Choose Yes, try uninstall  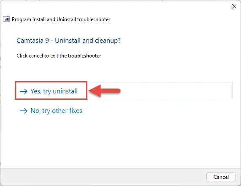pyautogui.click(x=54, y=91)
